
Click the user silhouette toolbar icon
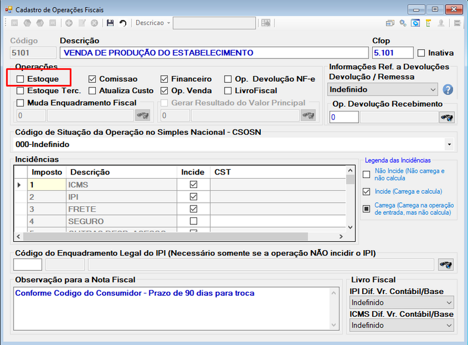coord(441,23)
